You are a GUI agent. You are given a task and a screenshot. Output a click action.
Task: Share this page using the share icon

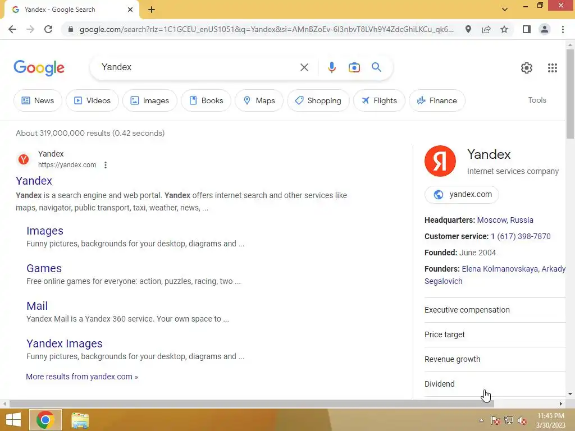pos(486,29)
